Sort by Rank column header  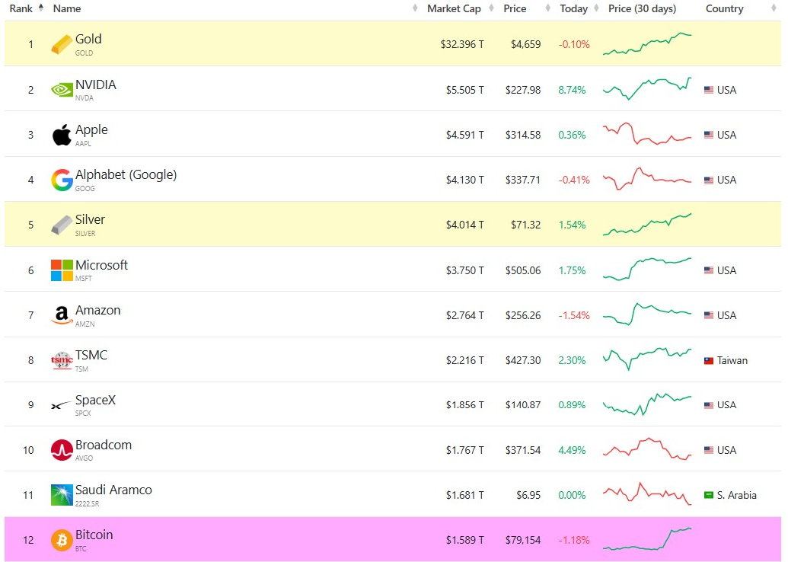point(21,8)
